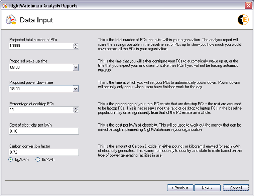This screenshot has height=196, width=254.
Task: Decrease projected total PCs with down arrow
Action: click(76, 48)
